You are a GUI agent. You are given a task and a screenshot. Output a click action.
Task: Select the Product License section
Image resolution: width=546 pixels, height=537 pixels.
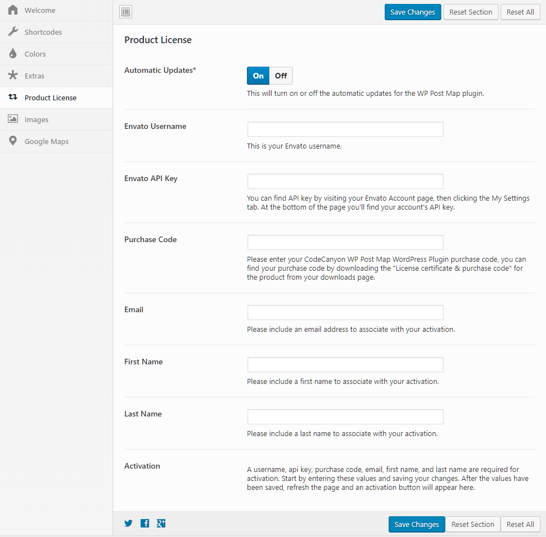click(x=57, y=98)
